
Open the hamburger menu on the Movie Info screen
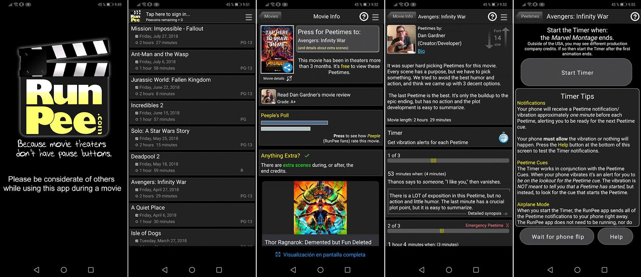coord(376,17)
